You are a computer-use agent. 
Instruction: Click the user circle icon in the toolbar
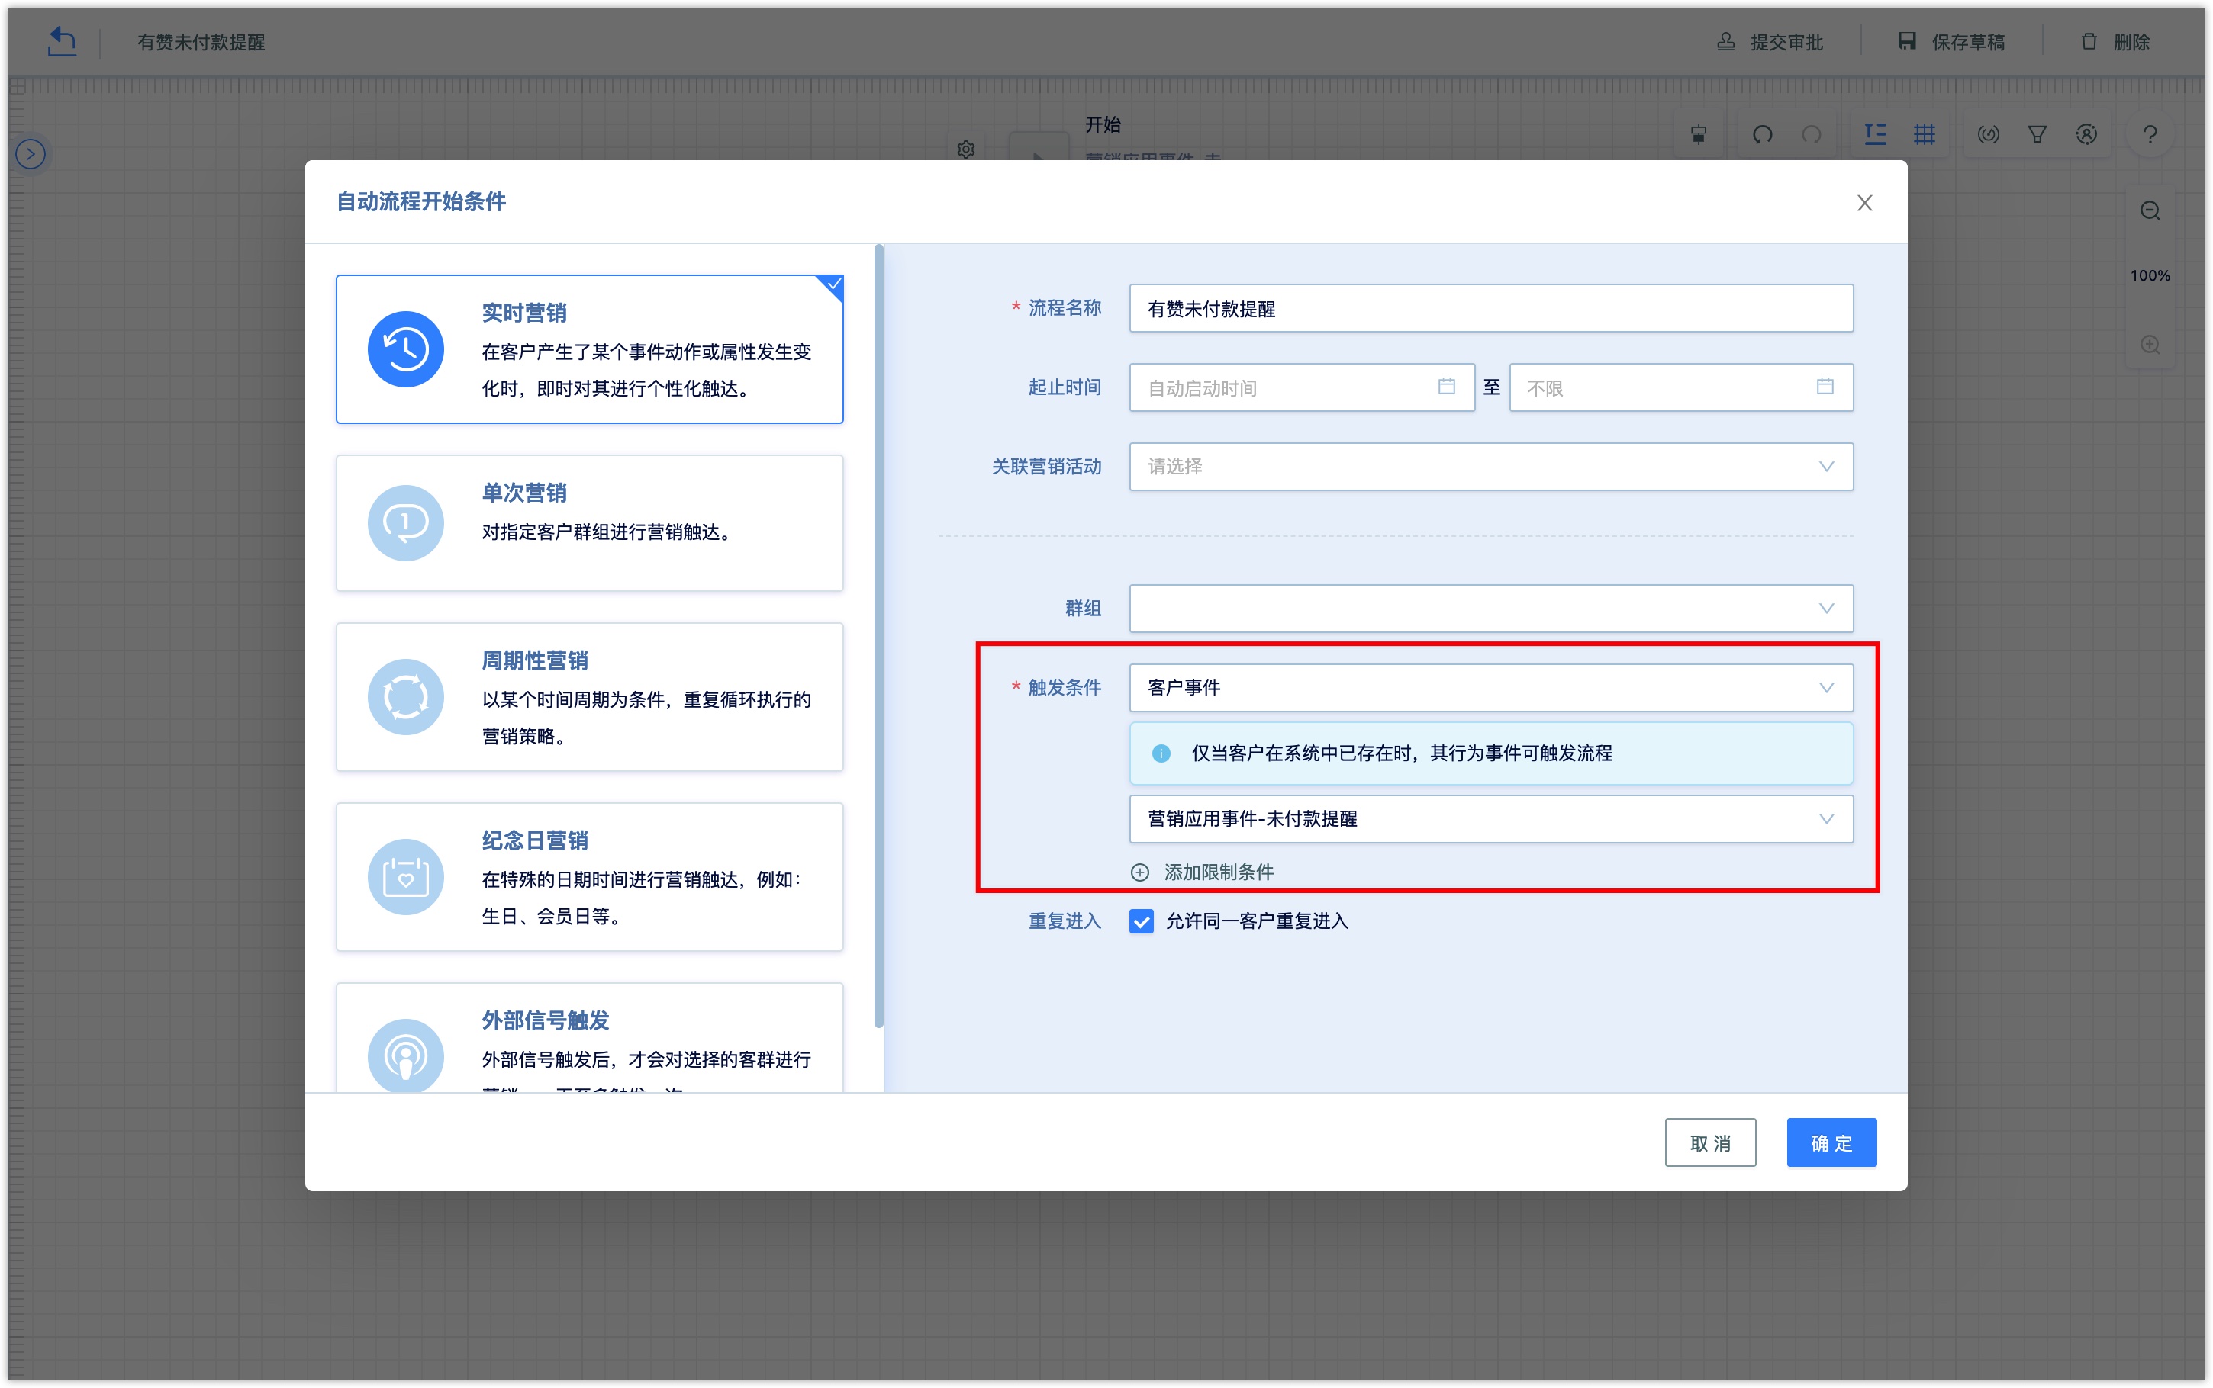[x=2086, y=135]
